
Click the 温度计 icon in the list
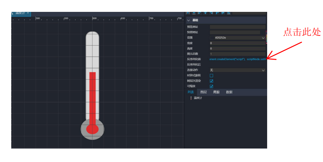tap(191, 98)
